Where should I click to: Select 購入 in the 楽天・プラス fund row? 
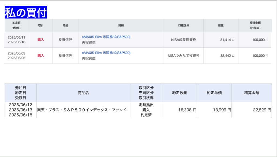146,110
